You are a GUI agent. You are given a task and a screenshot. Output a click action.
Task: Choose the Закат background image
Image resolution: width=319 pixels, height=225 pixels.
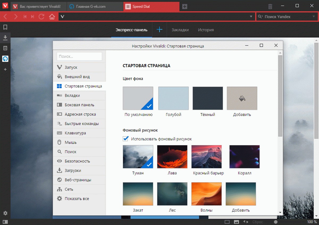pos(138,194)
